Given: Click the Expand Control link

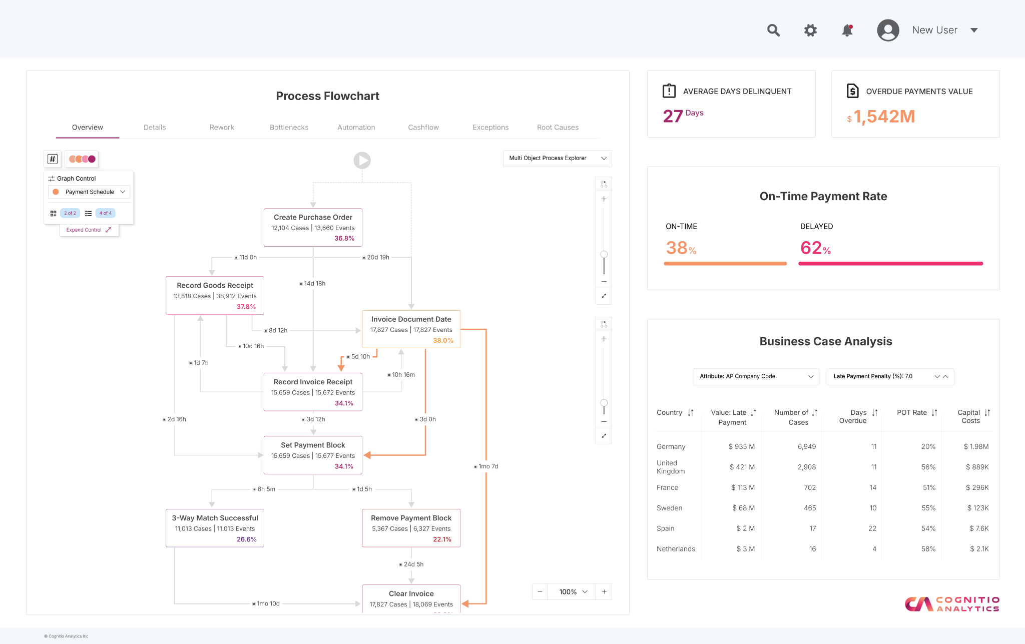Looking at the screenshot, I should pos(89,230).
